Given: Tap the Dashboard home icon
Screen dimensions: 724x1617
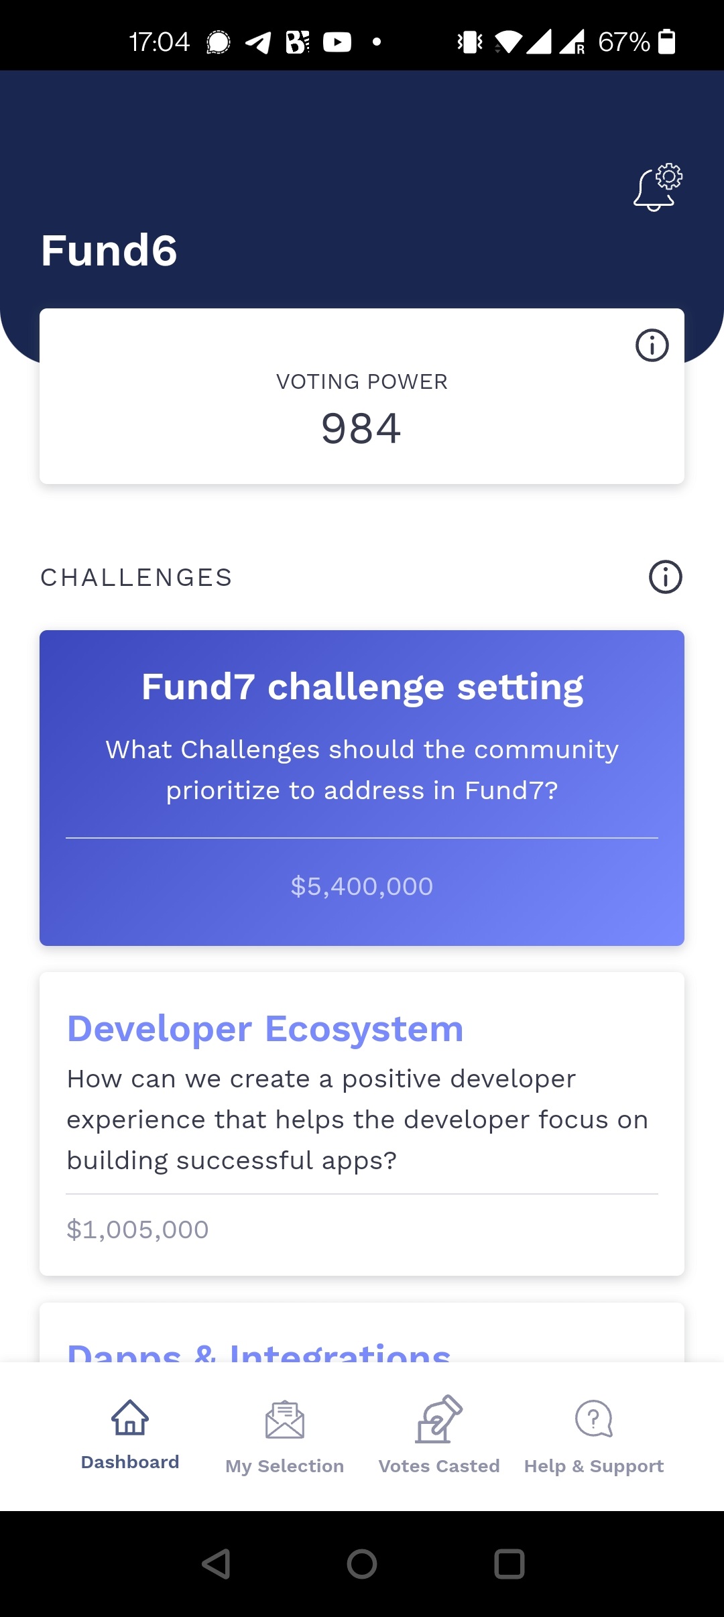Looking at the screenshot, I should point(130,1418).
